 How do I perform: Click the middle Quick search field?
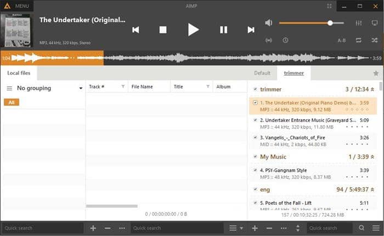pos(177,228)
